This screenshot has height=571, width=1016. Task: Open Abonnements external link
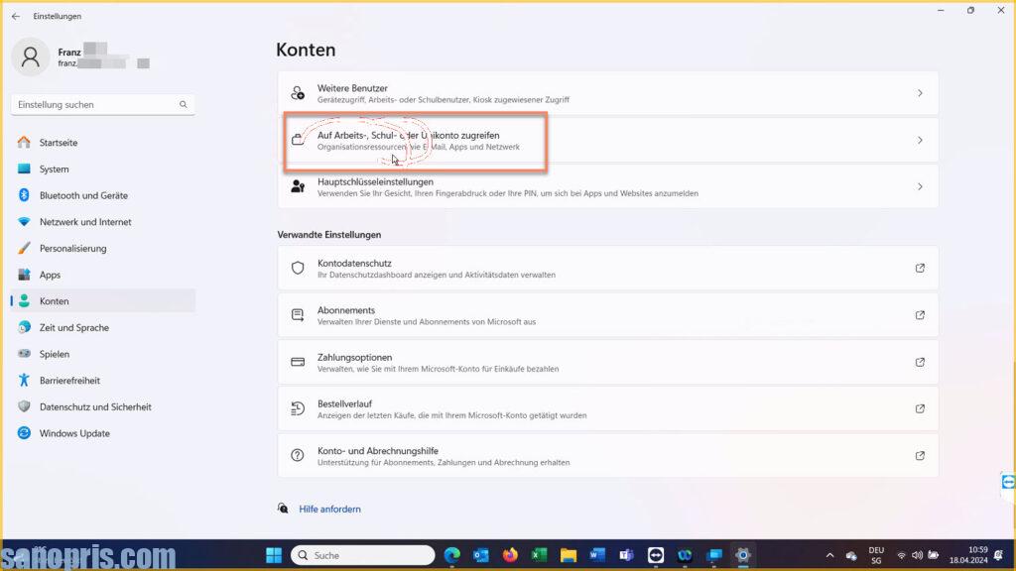920,315
